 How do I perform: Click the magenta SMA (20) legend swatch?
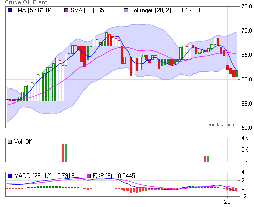point(66,10)
